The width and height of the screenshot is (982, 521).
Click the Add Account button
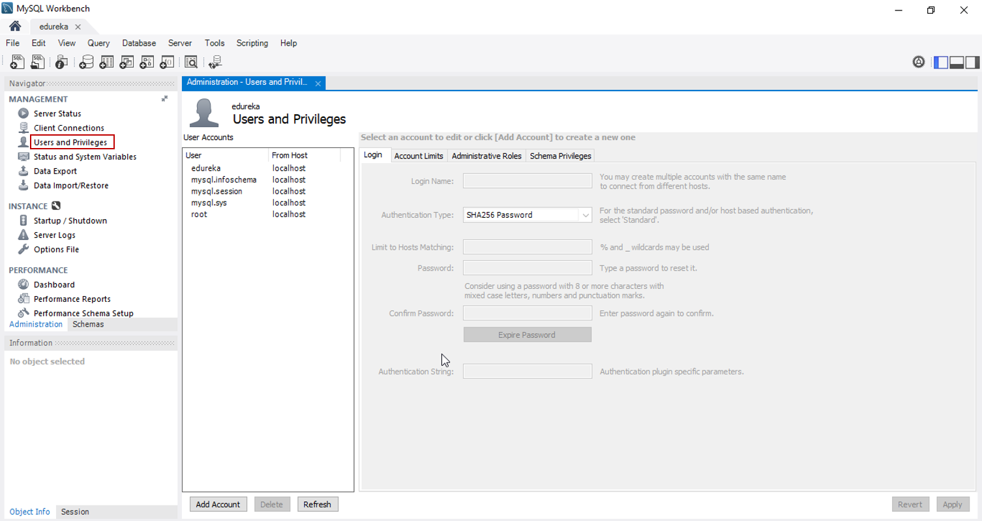pos(218,504)
